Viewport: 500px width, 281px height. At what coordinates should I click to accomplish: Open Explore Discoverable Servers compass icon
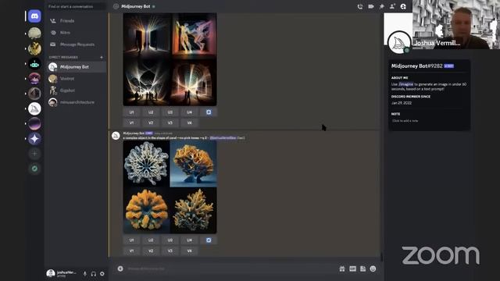click(x=34, y=169)
